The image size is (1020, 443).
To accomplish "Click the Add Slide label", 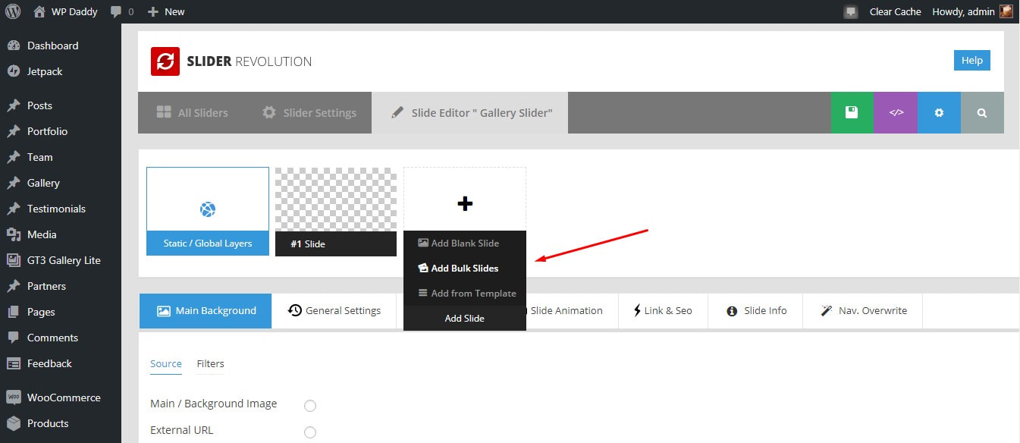I will (x=465, y=319).
